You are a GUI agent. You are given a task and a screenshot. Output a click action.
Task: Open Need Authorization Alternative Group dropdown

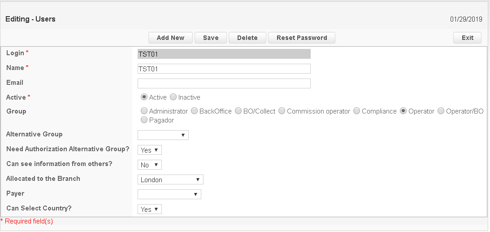pyautogui.click(x=149, y=150)
